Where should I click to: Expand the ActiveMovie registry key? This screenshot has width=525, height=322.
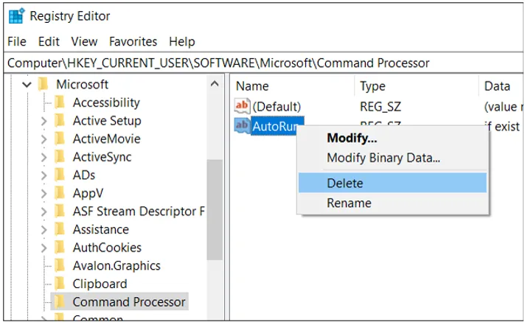pyautogui.click(x=44, y=139)
